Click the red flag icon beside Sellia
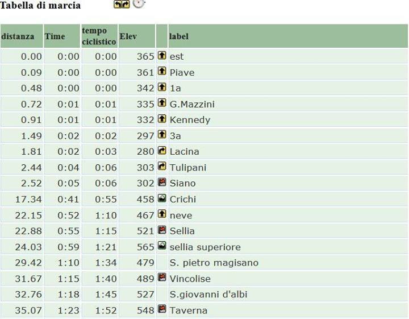This screenshot has width=409, height=319. click(162, 230)
